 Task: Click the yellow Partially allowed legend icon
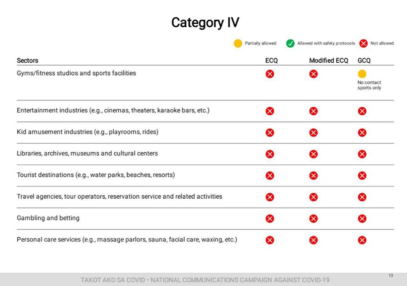[238, 43]
